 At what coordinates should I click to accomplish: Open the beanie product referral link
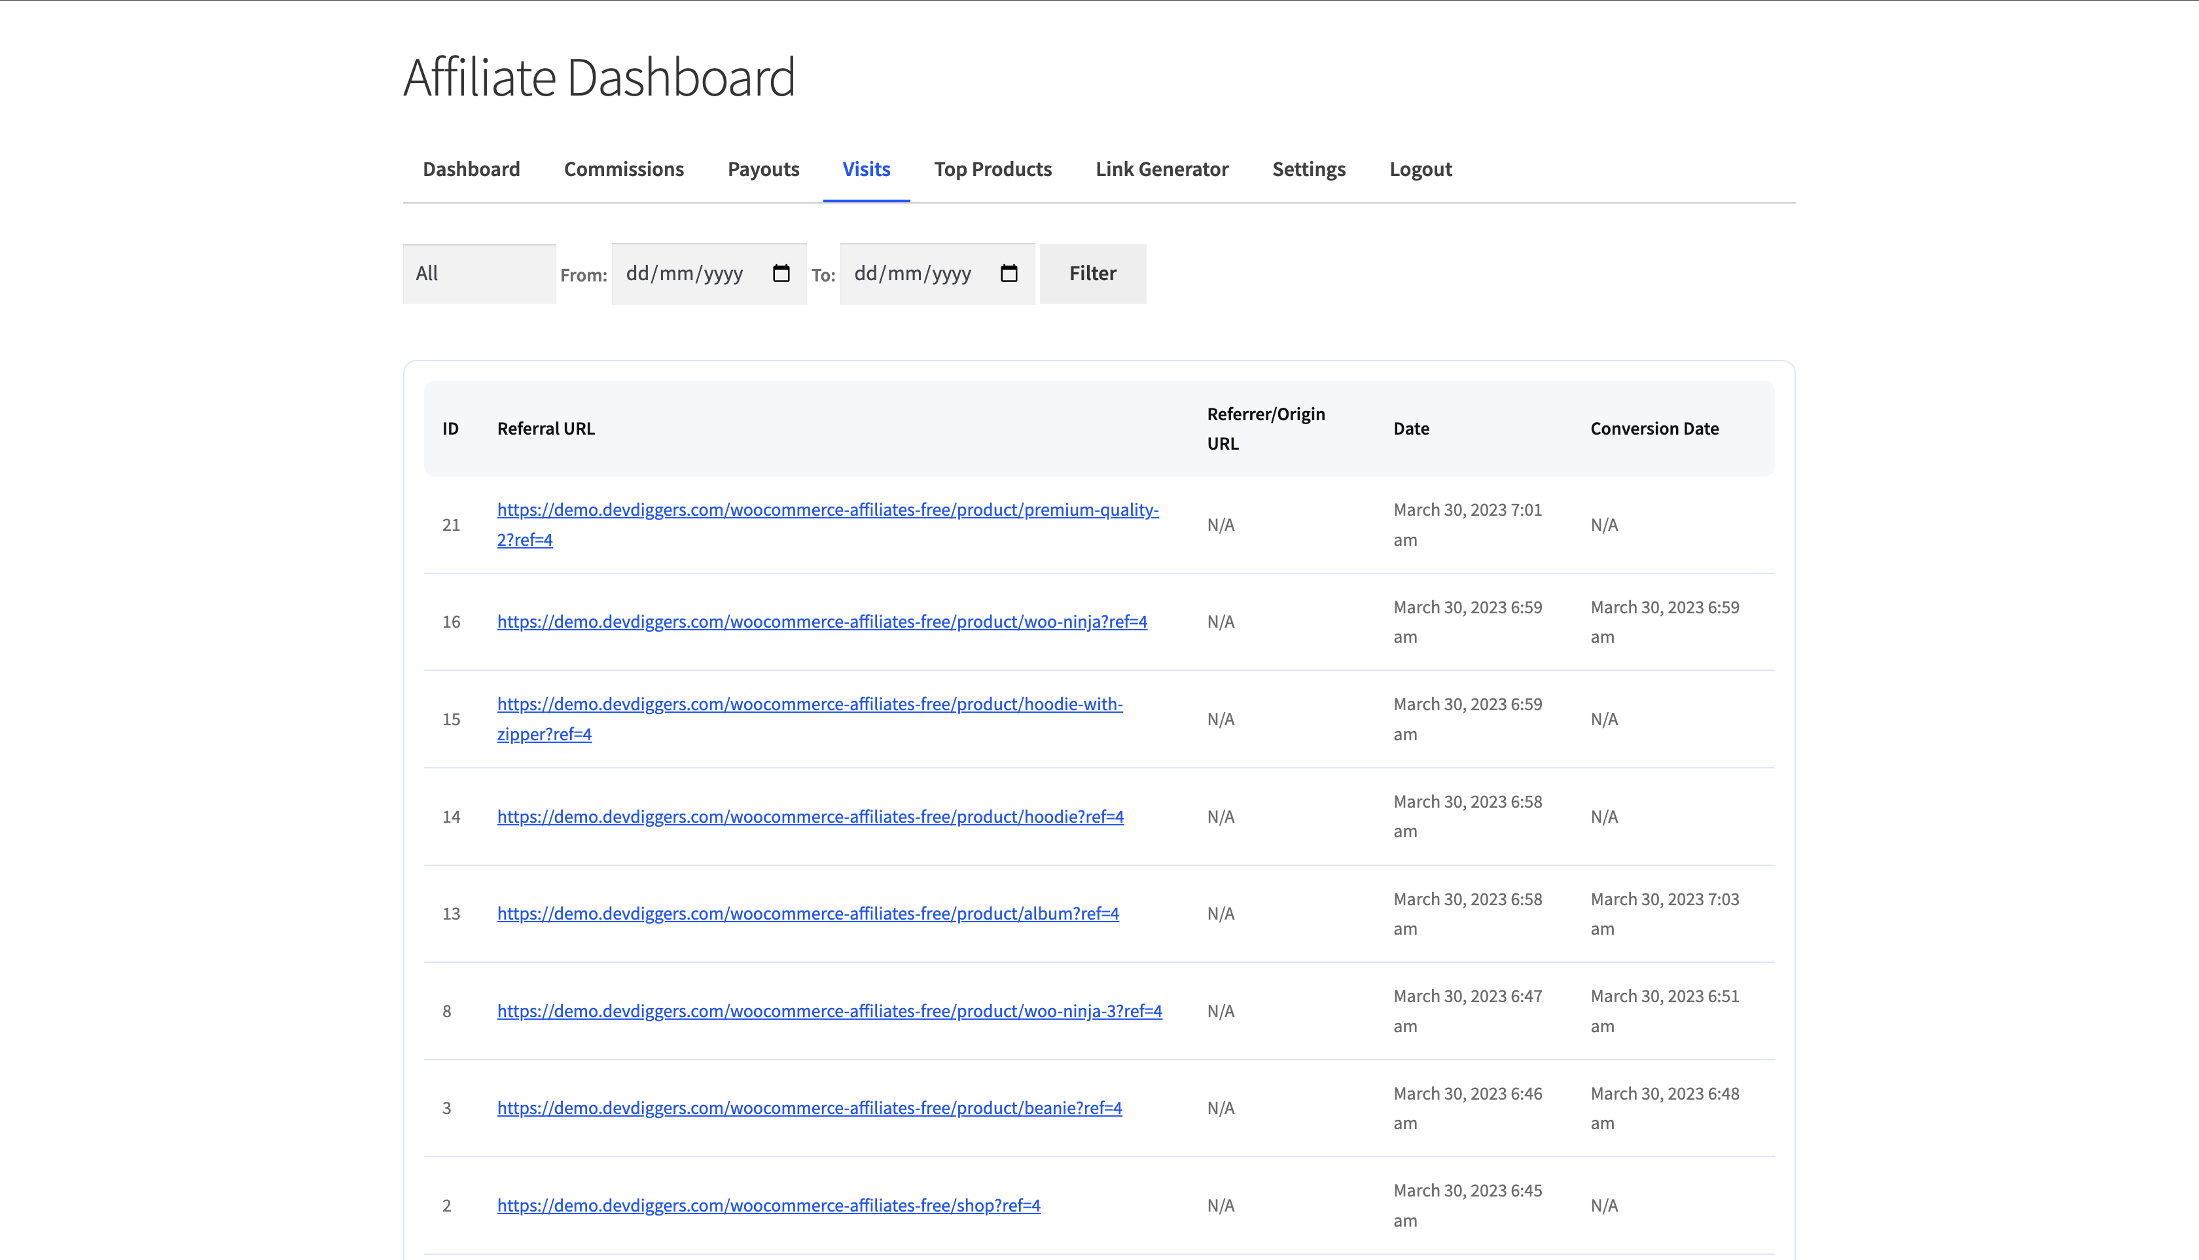pyautogui.click(x=809, y=1107)
